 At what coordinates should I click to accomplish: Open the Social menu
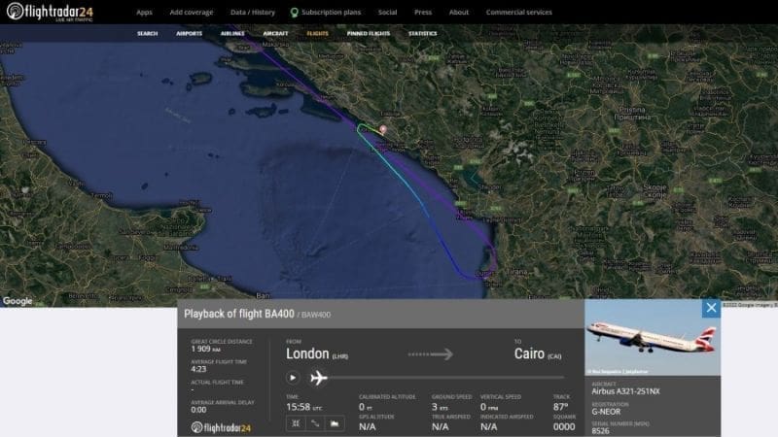[x=387, y=13]
